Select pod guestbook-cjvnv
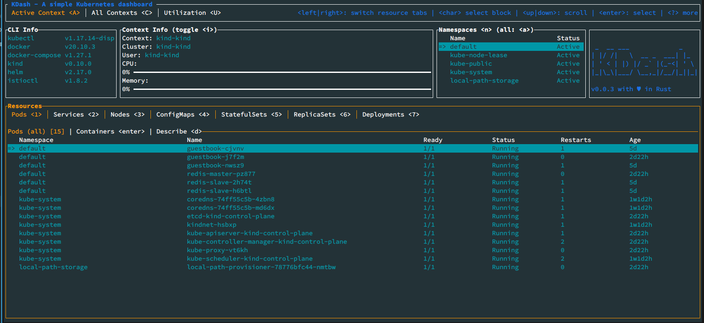The height and width of the screenshot is (323, 704). pos(353,148)
